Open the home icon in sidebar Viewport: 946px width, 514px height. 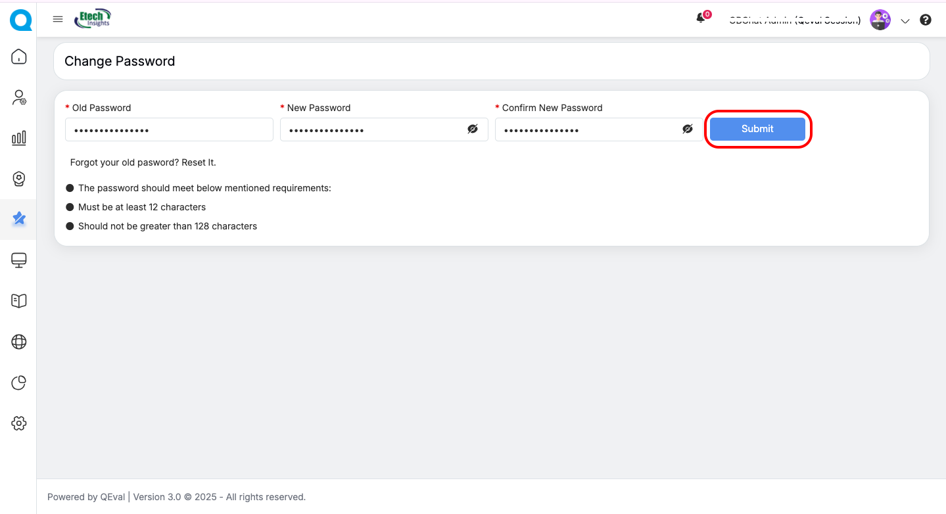click(x=19, y=57)
